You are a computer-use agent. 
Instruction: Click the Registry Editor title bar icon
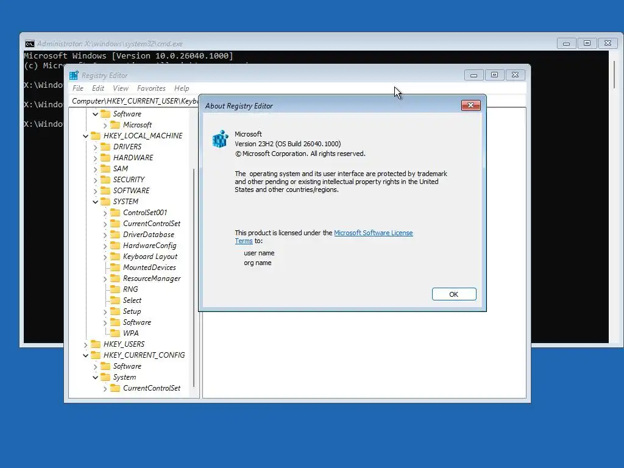click(74, 75)
